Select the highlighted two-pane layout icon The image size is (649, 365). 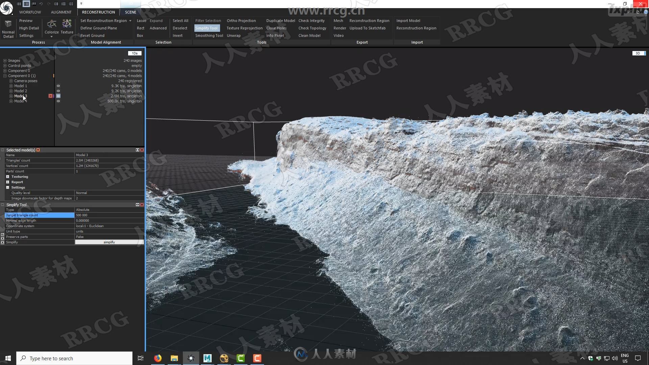(26, 4)
